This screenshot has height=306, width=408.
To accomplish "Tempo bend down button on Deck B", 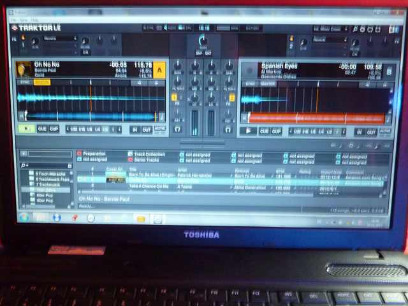I will tap(367, 85).
